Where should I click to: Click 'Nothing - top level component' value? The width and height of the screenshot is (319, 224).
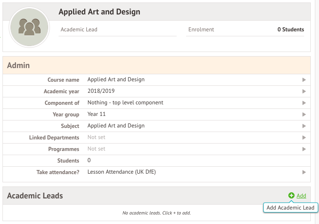click(125, 103)
